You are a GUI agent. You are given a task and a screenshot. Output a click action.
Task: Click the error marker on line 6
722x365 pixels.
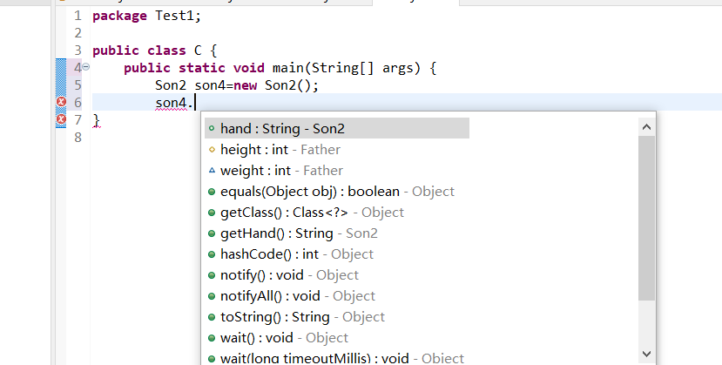click(61, 102)
